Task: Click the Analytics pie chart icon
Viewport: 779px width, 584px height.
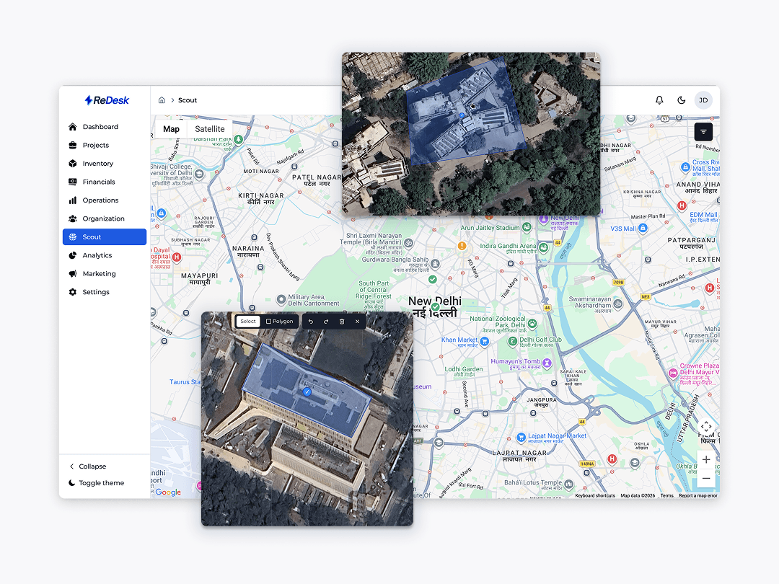Action: (x=73, y=255)
